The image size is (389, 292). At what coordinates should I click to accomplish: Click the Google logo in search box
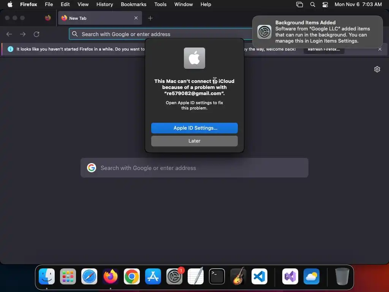[92, 168]
